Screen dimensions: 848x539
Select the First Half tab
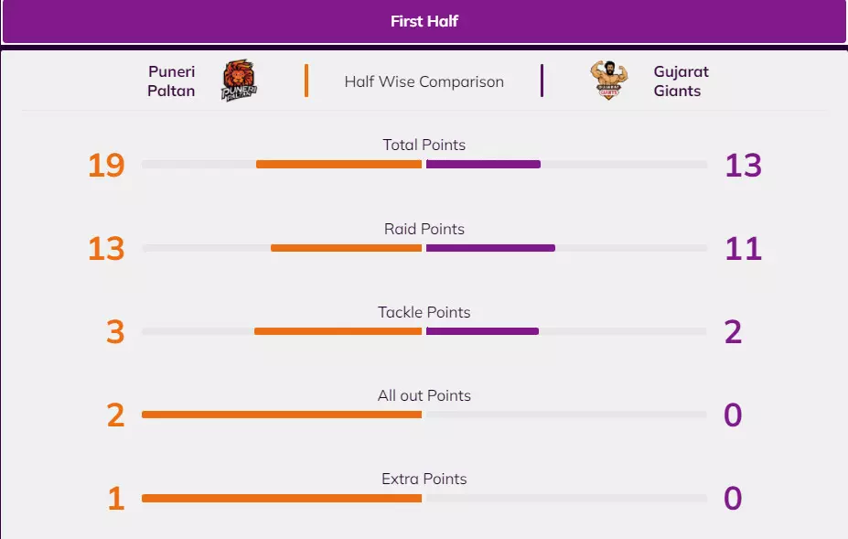424,21
